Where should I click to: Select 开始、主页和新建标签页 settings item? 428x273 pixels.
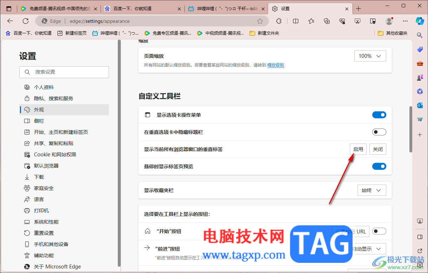point(64,132)
